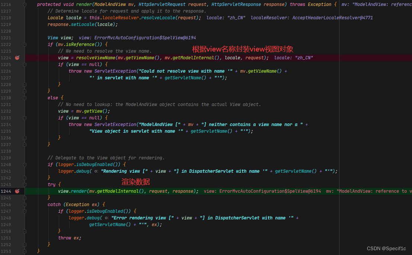The width and height of the screenshot is (412, 255).
Task: Click the ModelAndView parameter type in the signature
Action: click(110, 4)
